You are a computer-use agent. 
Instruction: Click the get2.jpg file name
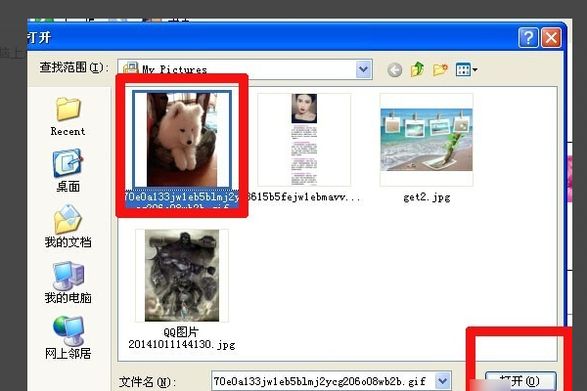427,197
